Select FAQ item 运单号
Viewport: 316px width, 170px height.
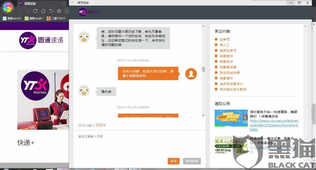click(224, 39)
